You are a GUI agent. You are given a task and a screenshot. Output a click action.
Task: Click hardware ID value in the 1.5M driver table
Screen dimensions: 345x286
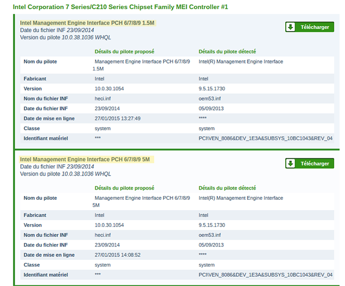[265, 138]
